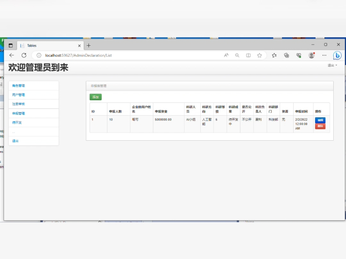Open the Browser essentials heart icon
Image resolution: width=346 pixels, height=259 pixels.
(x=299, y=55)
